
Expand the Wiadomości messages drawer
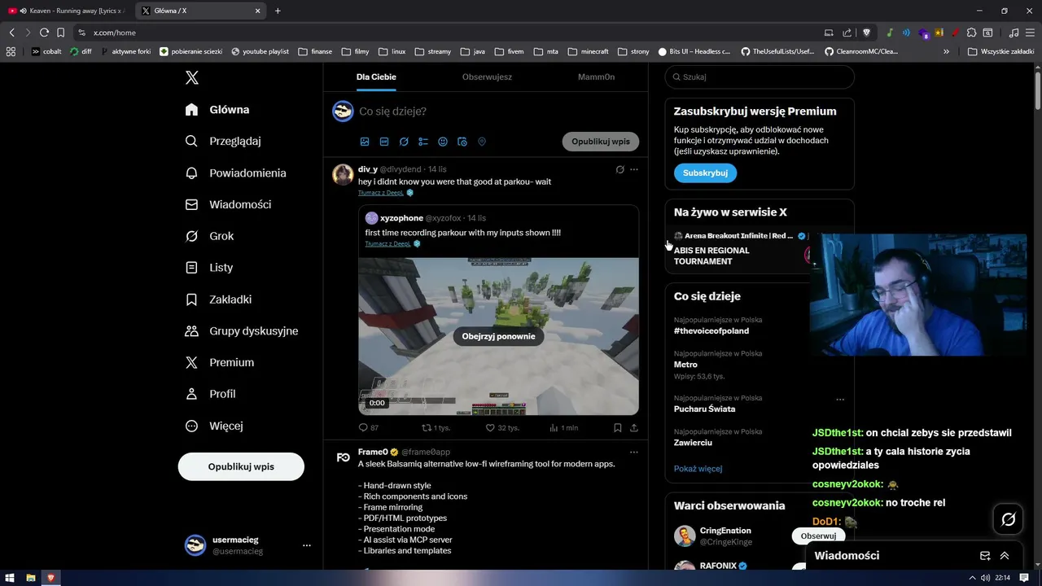1005,556
